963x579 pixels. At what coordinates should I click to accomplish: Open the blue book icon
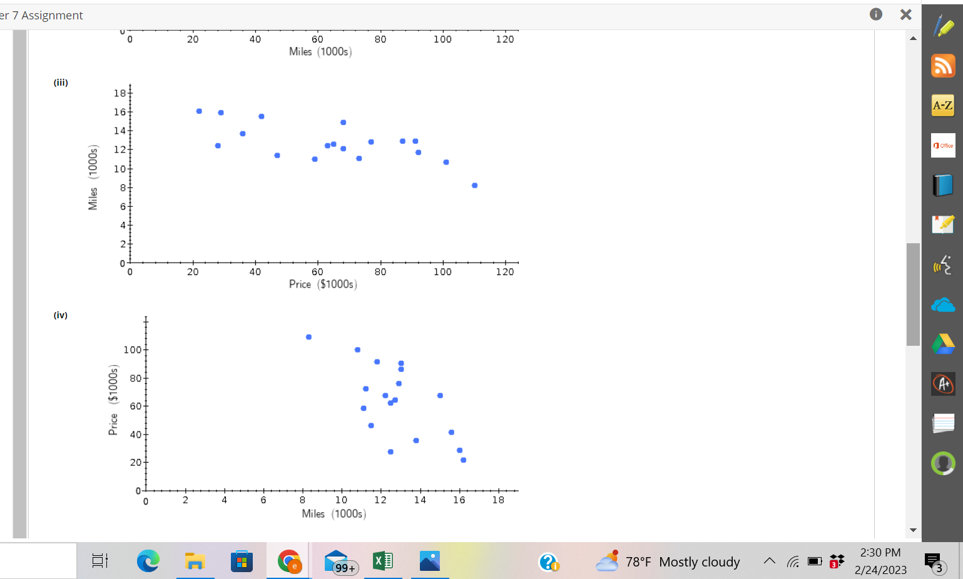[x=943, y=185]
